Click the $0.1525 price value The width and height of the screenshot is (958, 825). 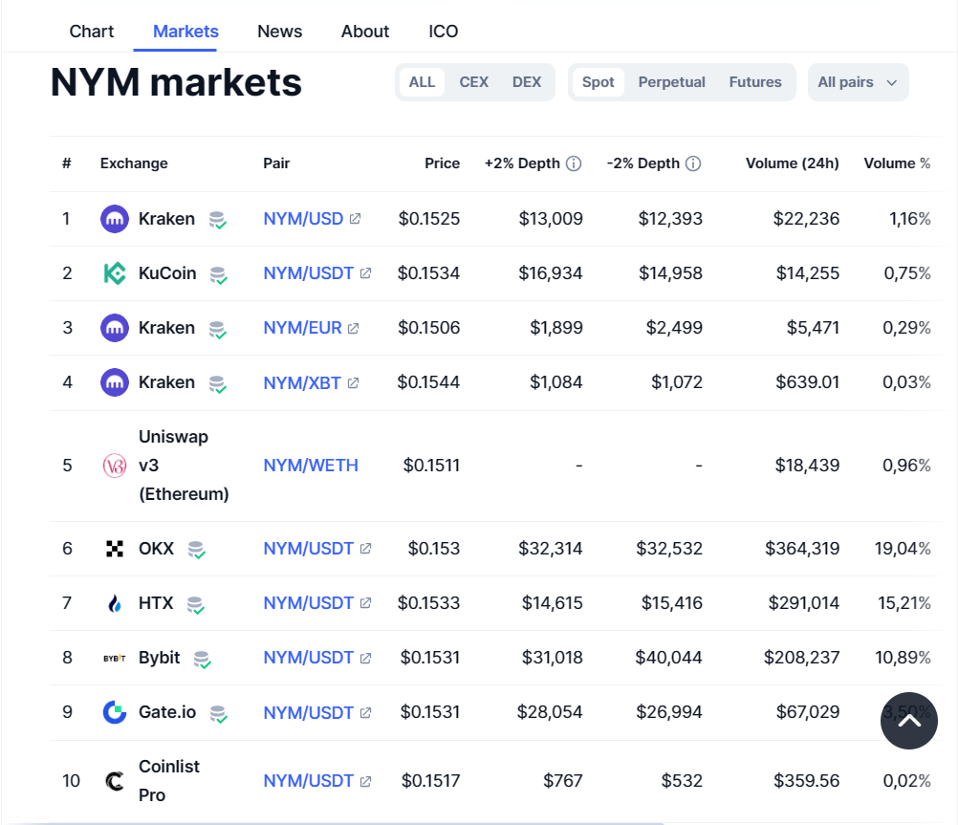(429, 219)
